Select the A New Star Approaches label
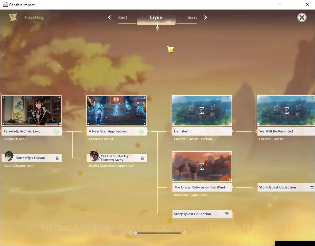Screen dimensions: 315x246 tap(117, 131)
